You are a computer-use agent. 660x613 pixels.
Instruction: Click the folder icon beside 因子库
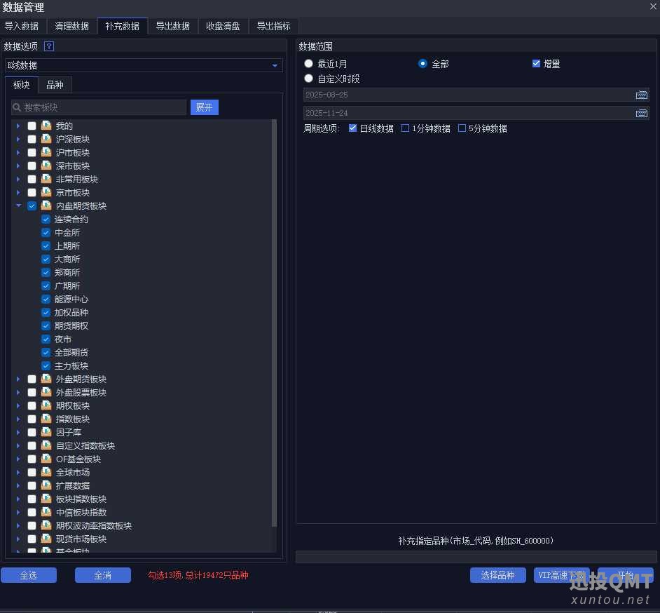(x=46, y=432)
